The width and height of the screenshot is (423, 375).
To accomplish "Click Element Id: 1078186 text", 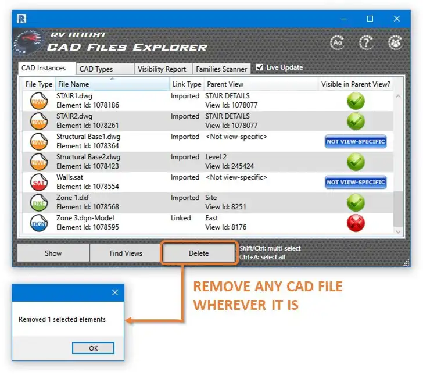I will [x=88, y=105].
